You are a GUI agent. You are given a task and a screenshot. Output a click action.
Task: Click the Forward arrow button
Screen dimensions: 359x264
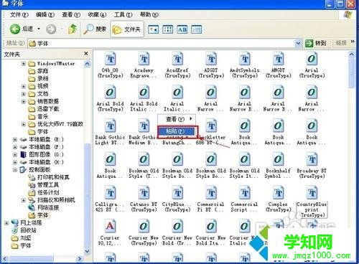coord(51,29)
